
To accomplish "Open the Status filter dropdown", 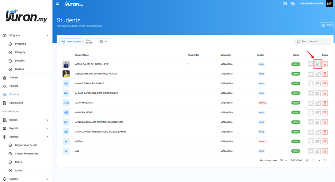I will (106, 42).
